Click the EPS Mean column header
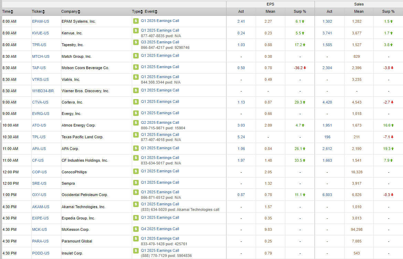 (271, 12)
